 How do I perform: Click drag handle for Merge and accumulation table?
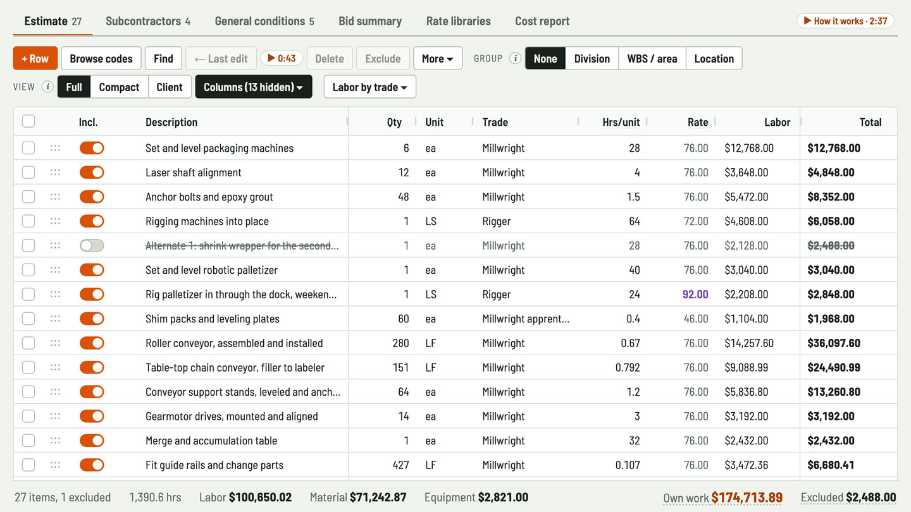(x=55, y=441)
